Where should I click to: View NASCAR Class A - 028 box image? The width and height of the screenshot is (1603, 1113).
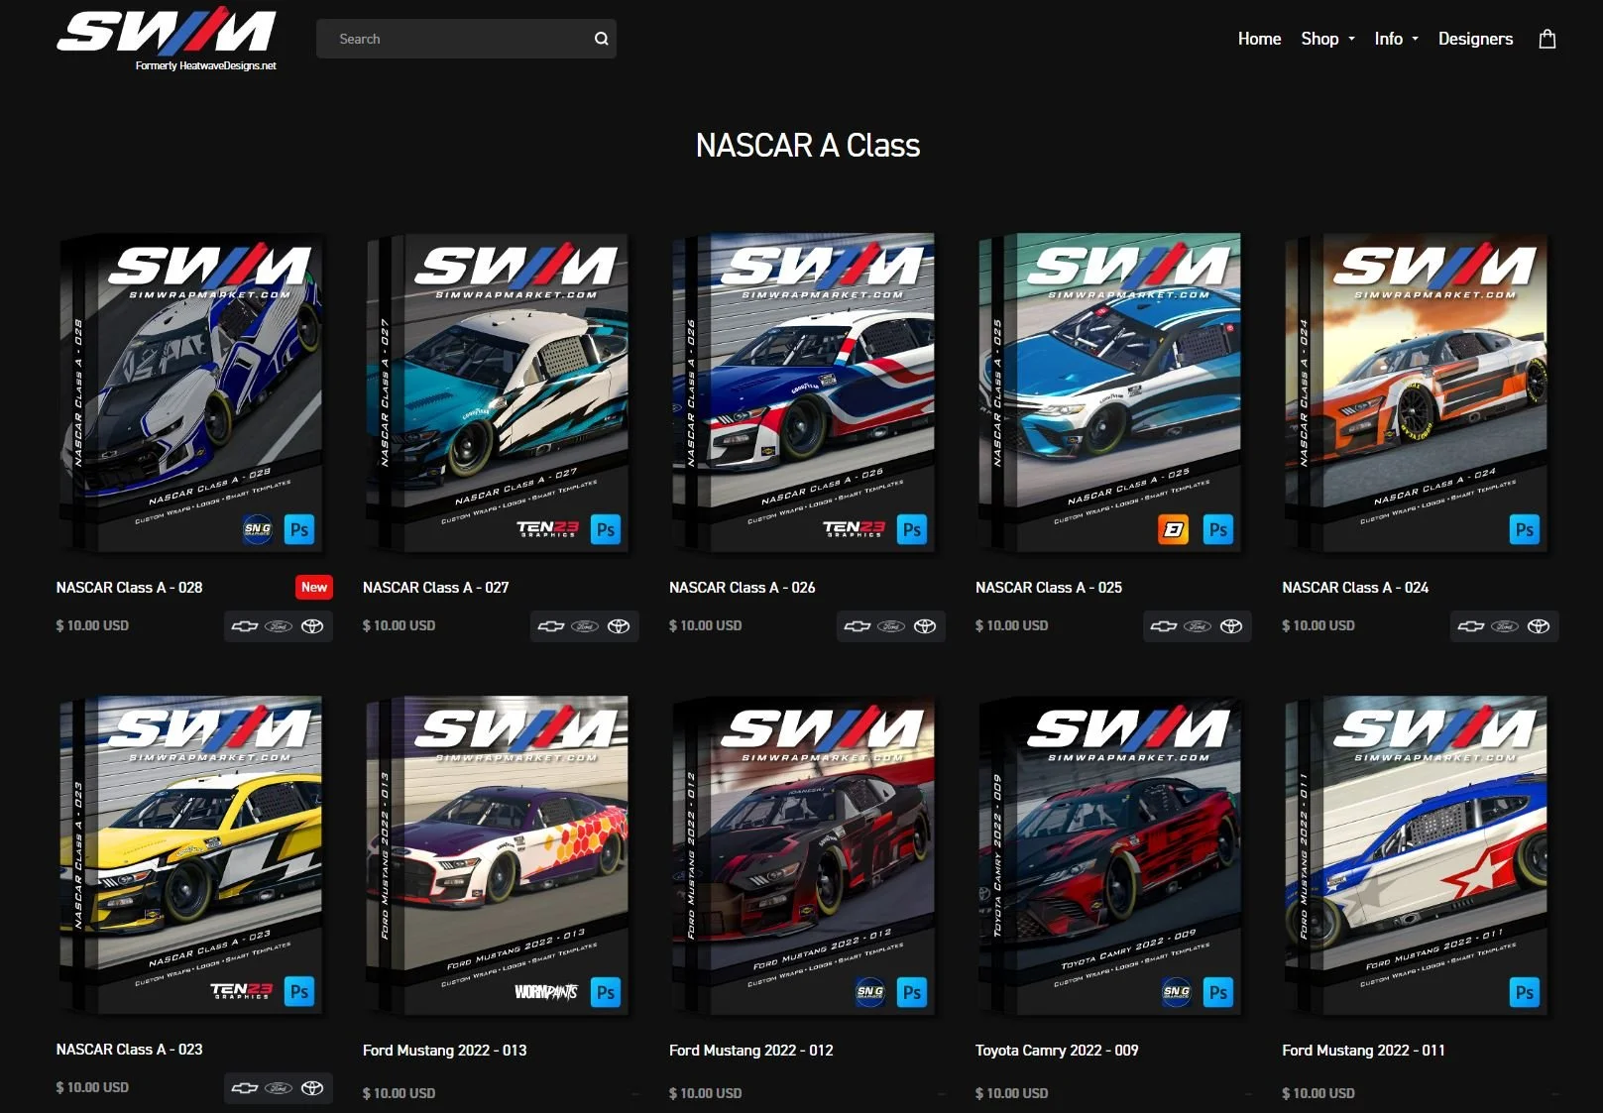pos(192,392)
